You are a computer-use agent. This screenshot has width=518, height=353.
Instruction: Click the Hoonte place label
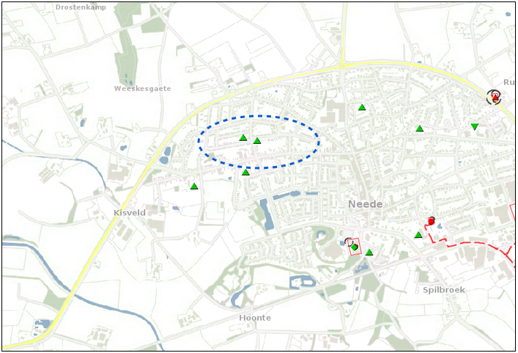point(255,318)
